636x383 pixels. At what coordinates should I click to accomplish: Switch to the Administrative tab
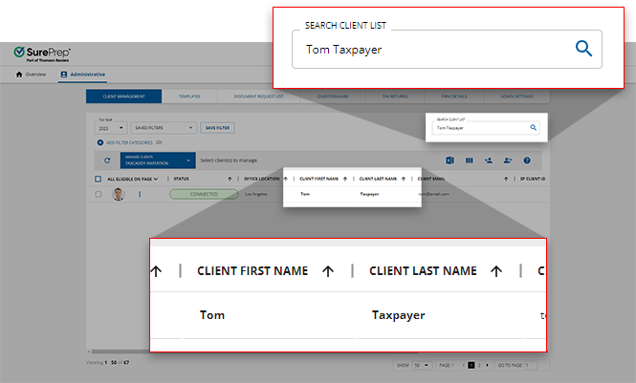(83, 74)
